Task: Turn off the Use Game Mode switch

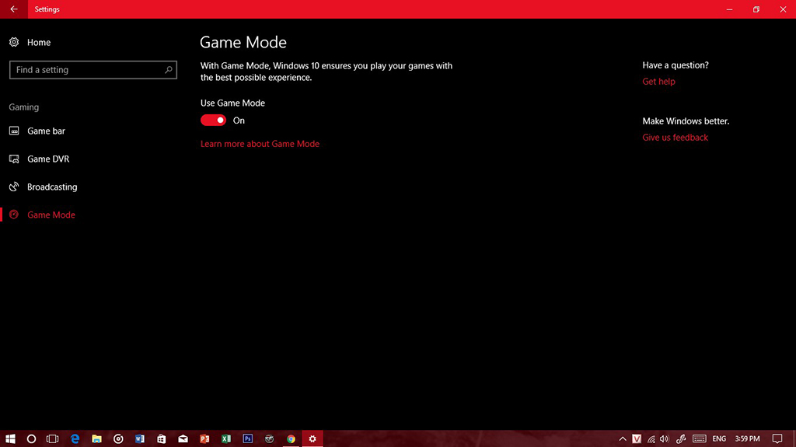Action: 213,120
